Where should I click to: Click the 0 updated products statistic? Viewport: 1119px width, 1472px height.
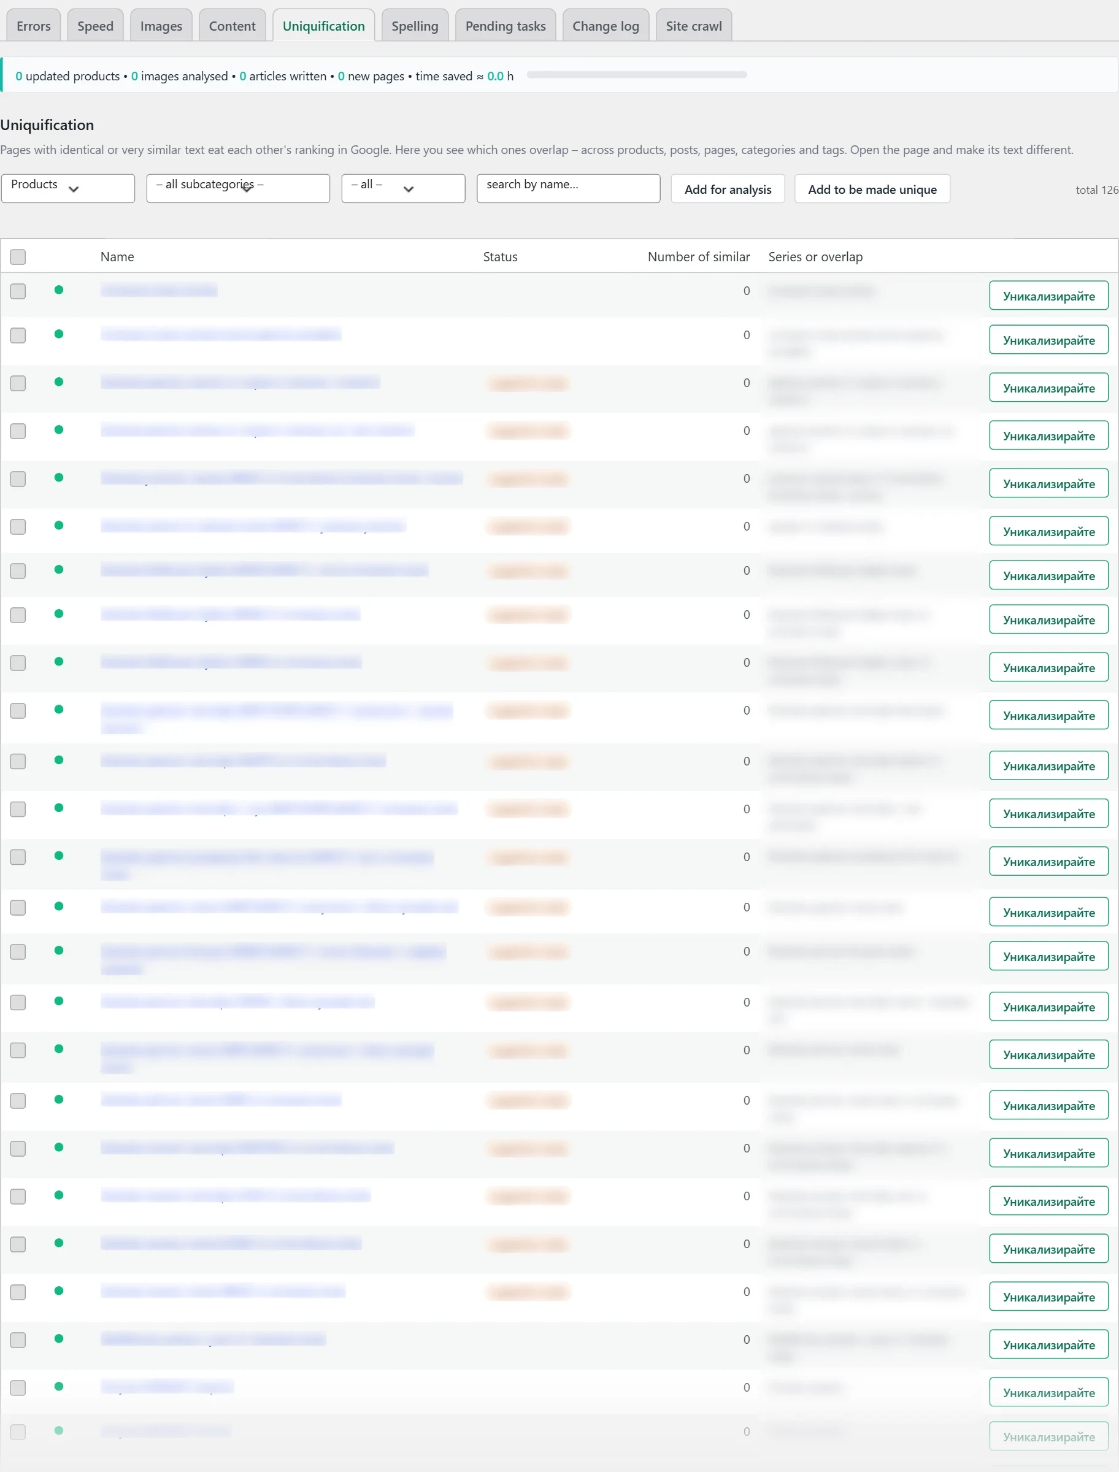(x=67, y=76)
